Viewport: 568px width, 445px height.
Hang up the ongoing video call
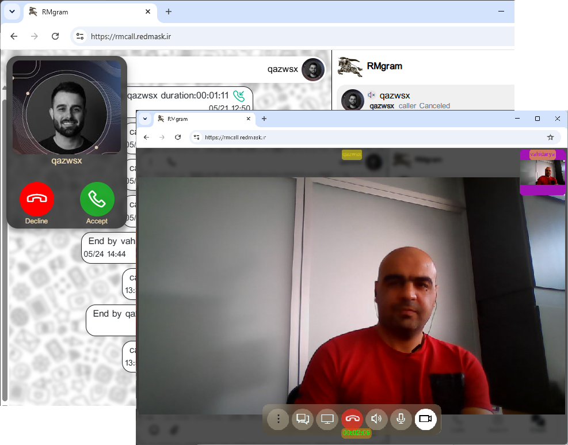coord(352,419)
